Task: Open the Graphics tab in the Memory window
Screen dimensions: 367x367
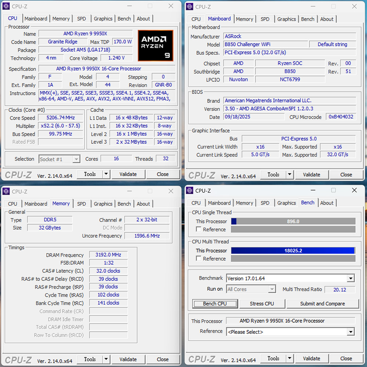Action: click(103, 204)
